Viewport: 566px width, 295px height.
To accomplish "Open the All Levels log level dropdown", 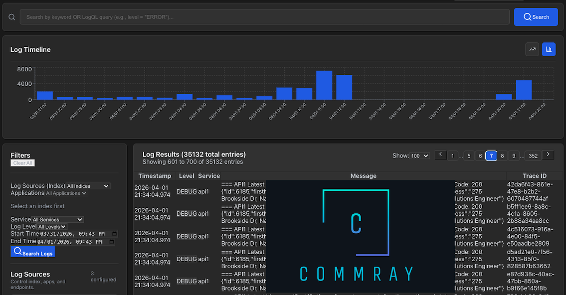I will click(x=52, y=226).
